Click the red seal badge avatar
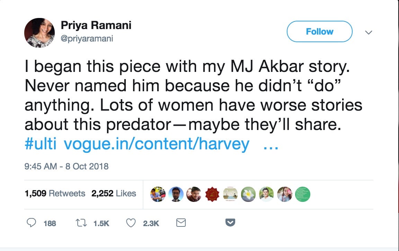 click(x=212, y=194)
